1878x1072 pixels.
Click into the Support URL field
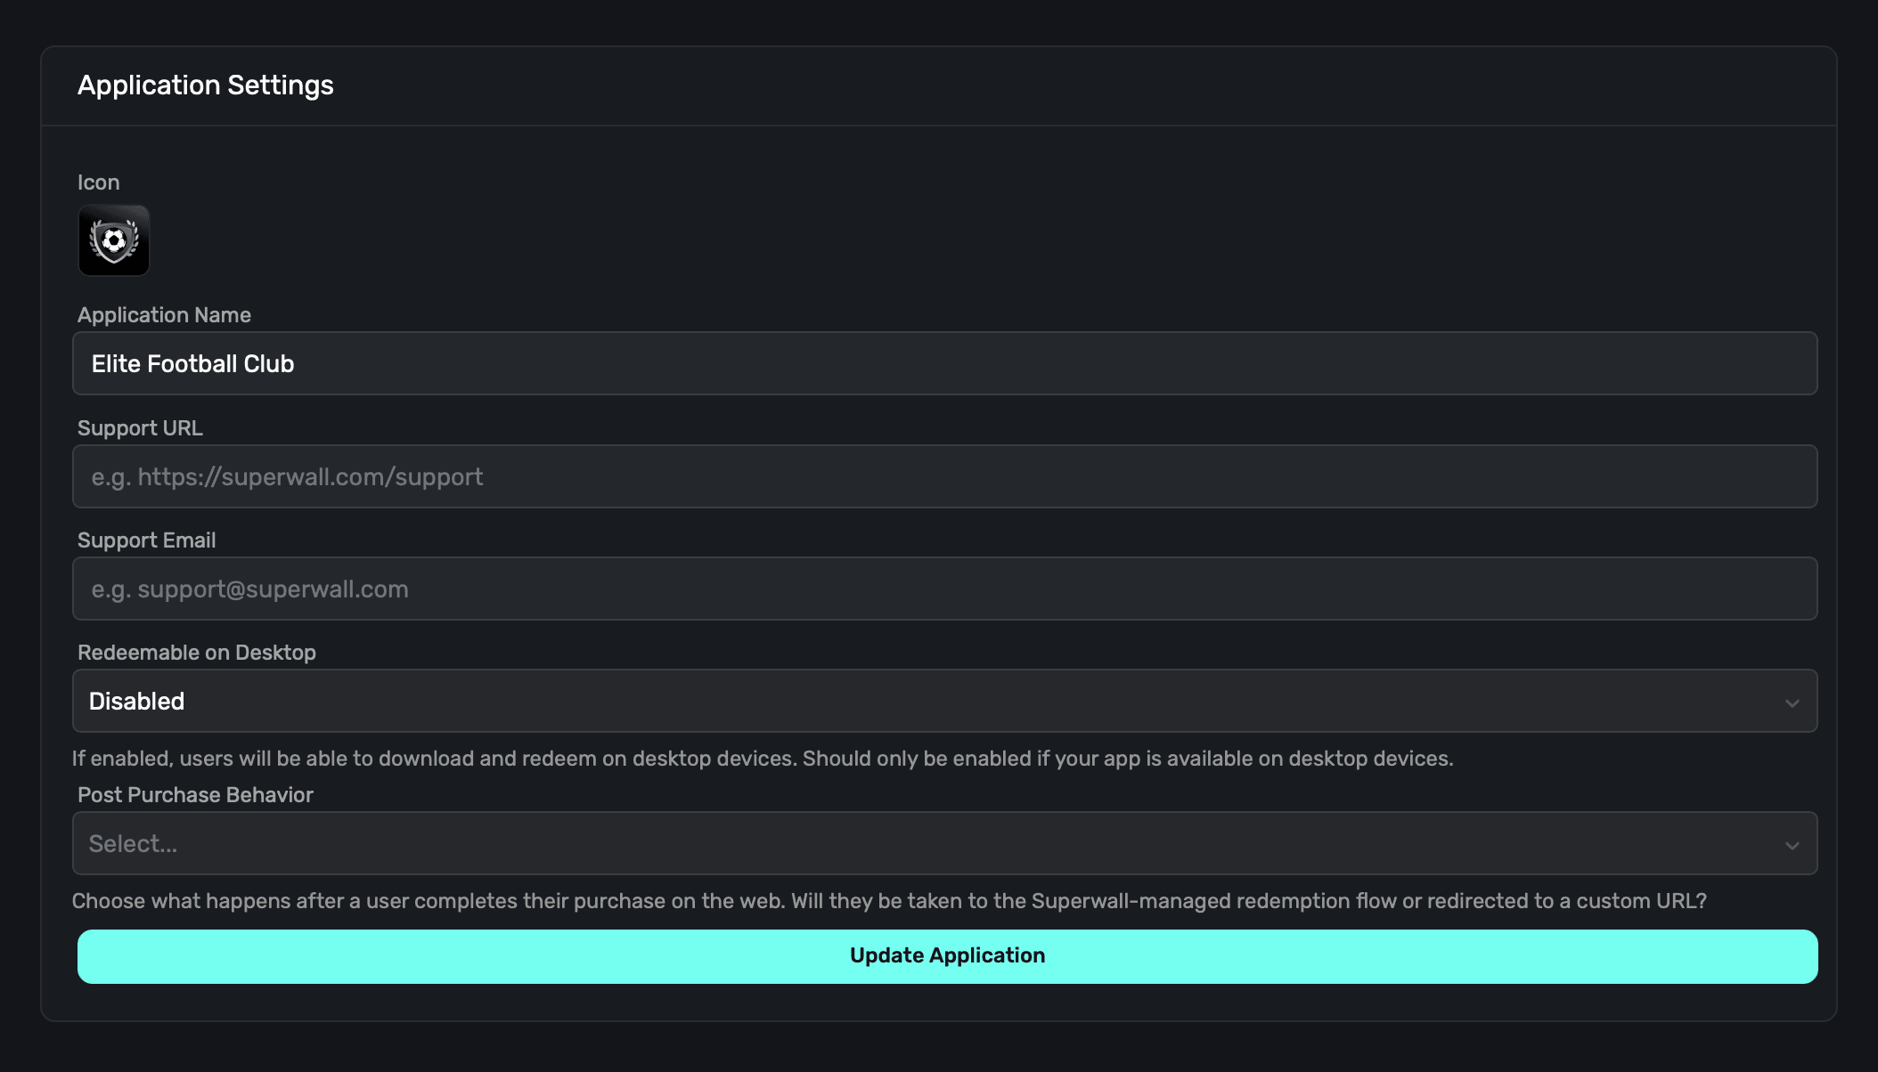click(944, 476)
